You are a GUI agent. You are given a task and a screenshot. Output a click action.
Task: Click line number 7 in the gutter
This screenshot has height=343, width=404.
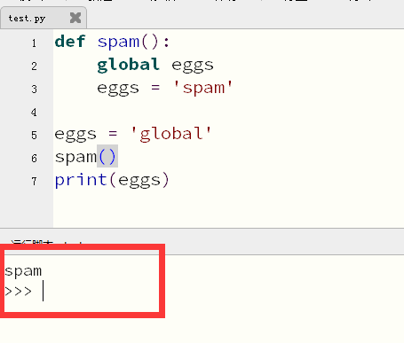(34, 181)
